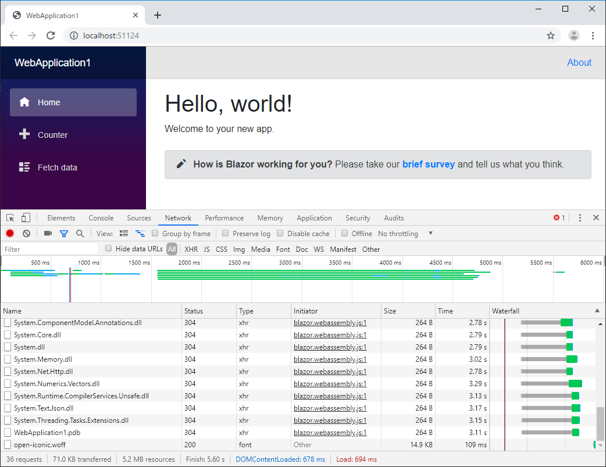This screenshot has height=467, width=606.
Task: Enable the Preserve log checkbox
Action: [225, 234]
